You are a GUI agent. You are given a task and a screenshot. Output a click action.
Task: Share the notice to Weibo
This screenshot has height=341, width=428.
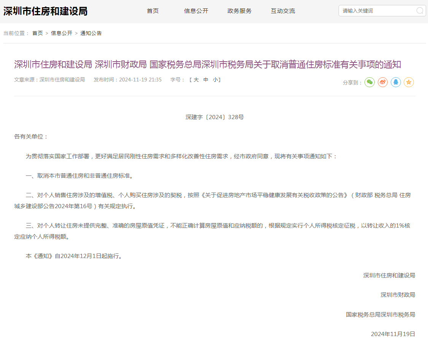pyautogui.click(x=382, y=82)
